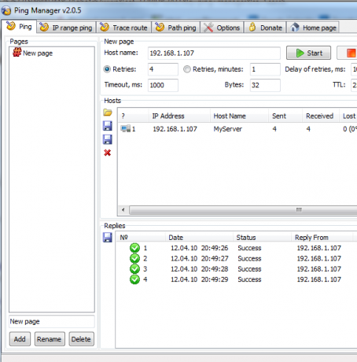This screenshot has width=357, height=362.
Task: Open hosts list with folder icon
Action: coord(108,113)
